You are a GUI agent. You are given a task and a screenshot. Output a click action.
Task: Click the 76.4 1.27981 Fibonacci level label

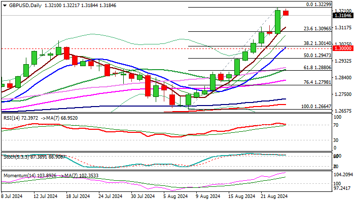pyautogui.click(x=317, y=82)
